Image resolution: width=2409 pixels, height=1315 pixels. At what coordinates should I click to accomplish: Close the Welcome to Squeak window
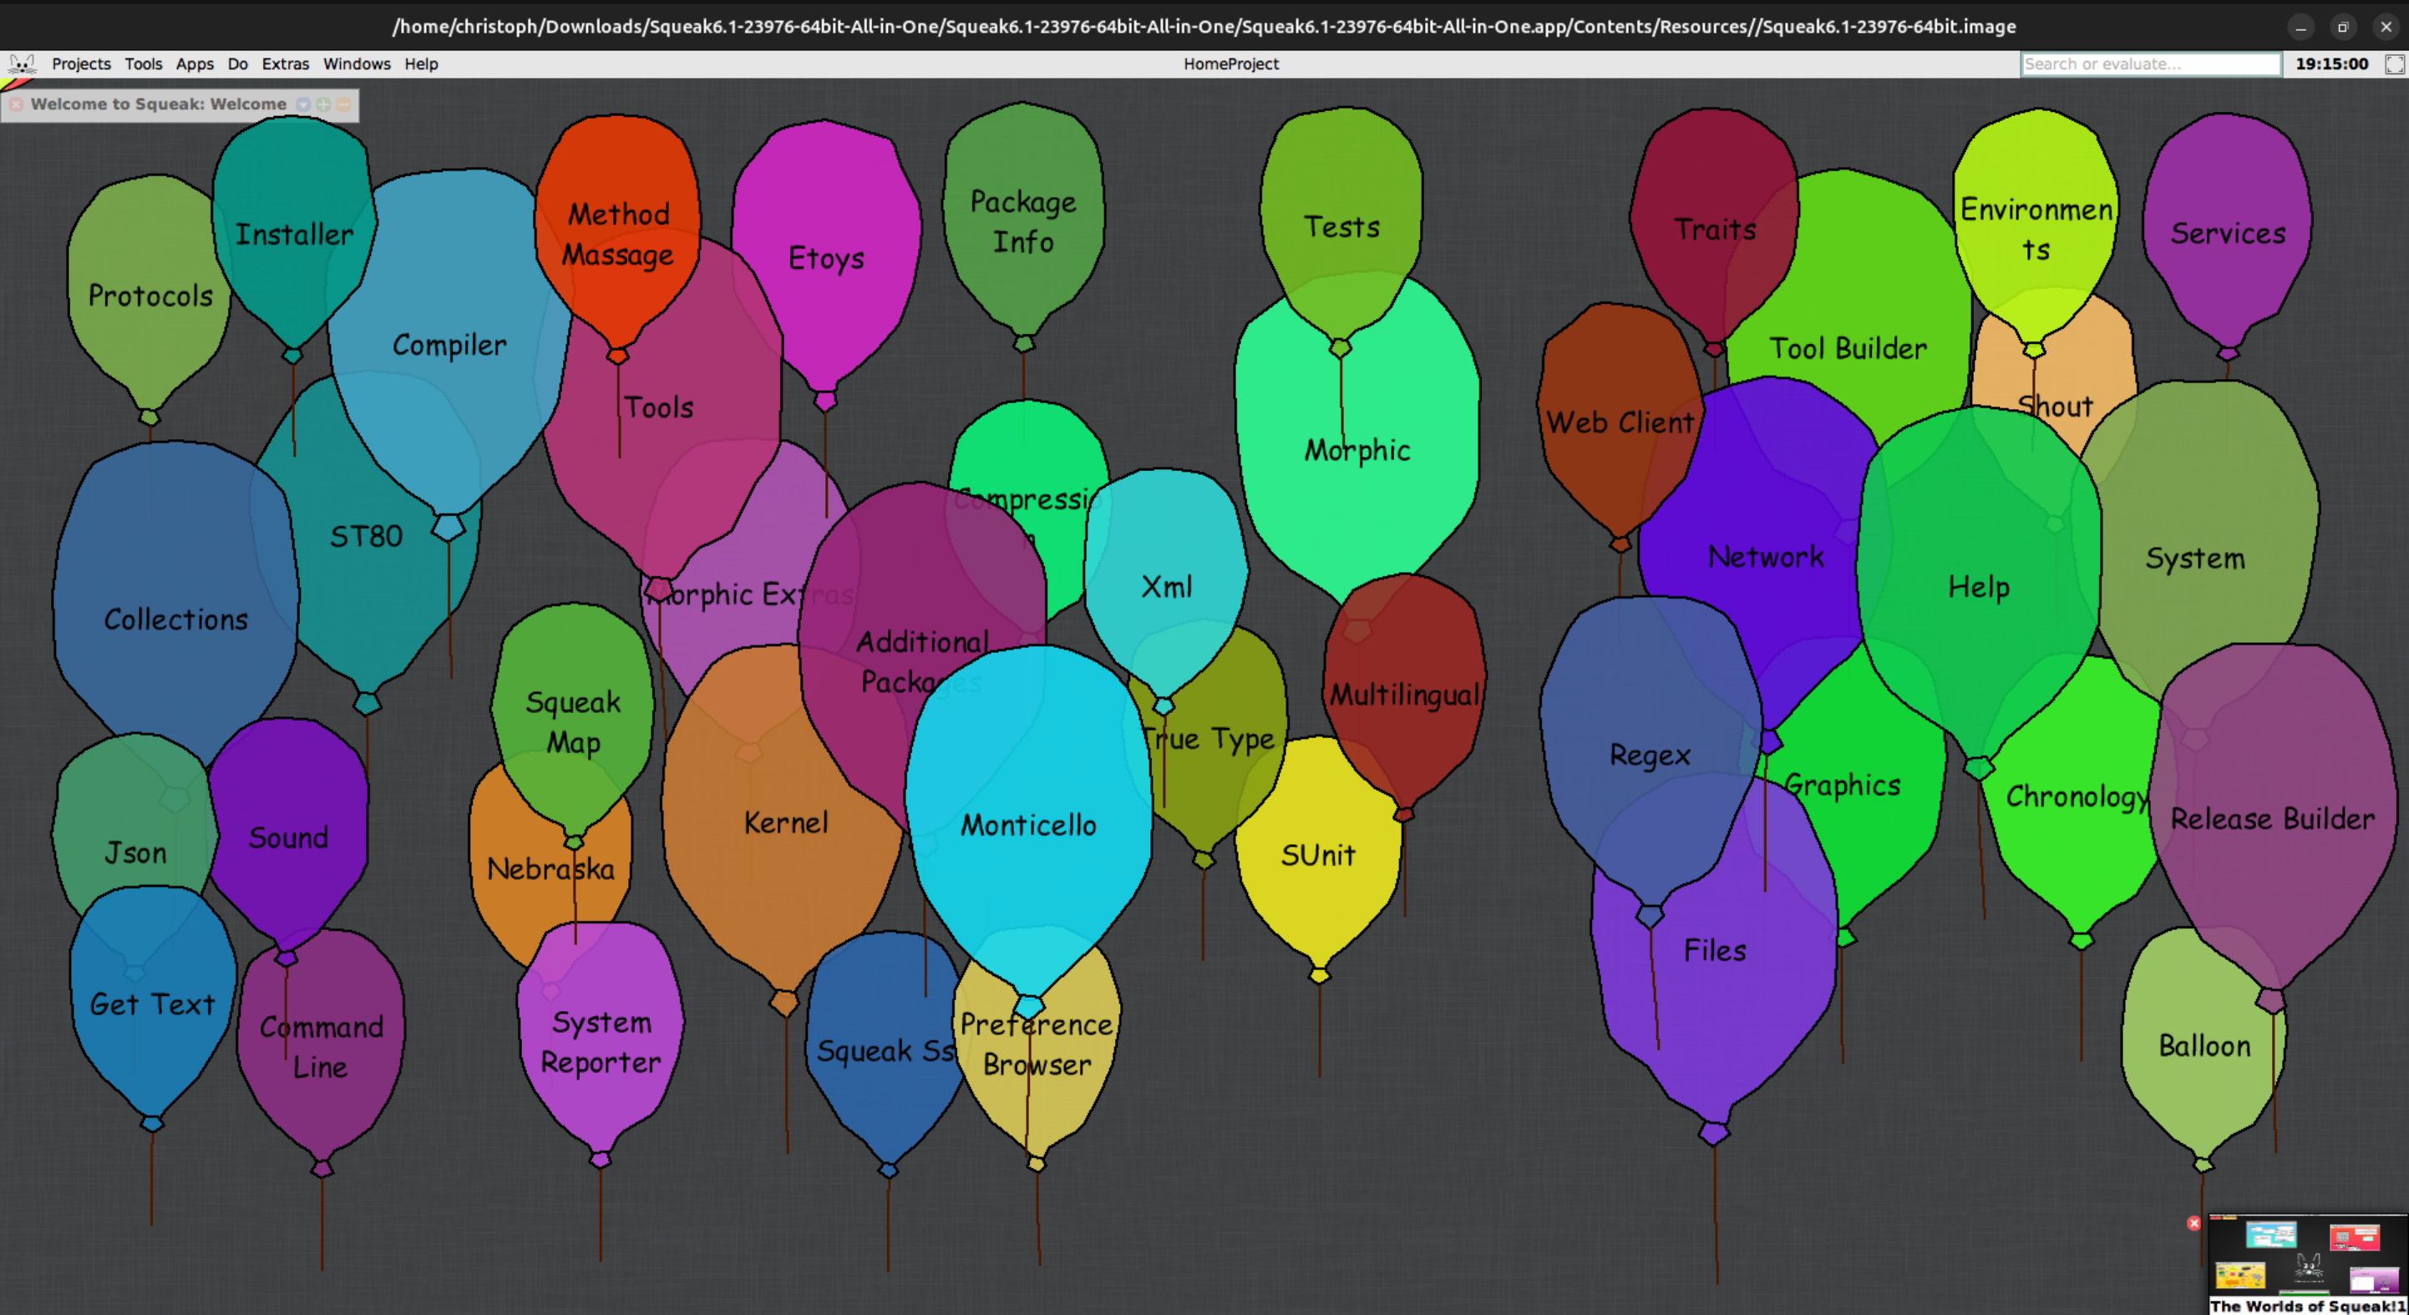[x=16, y=104]
